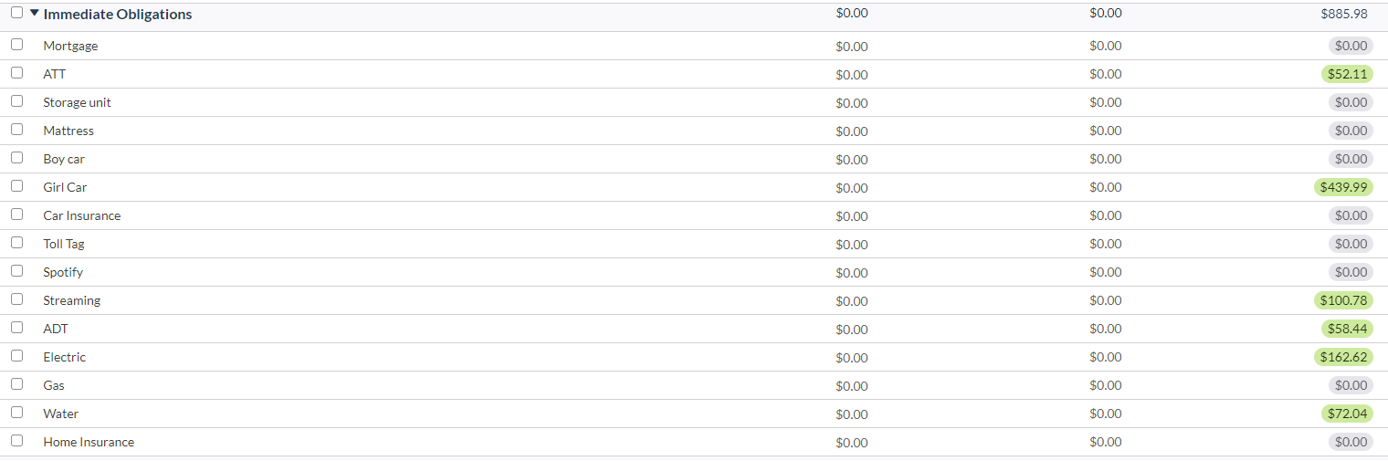The height and width of the screenshot is (461, 1388).
Task: Select the Car Insurance category row
Action: (x=694, y=215)
